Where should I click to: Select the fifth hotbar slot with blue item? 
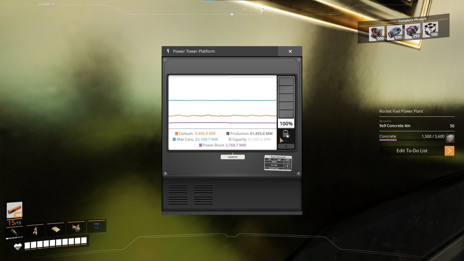point(97,225)
